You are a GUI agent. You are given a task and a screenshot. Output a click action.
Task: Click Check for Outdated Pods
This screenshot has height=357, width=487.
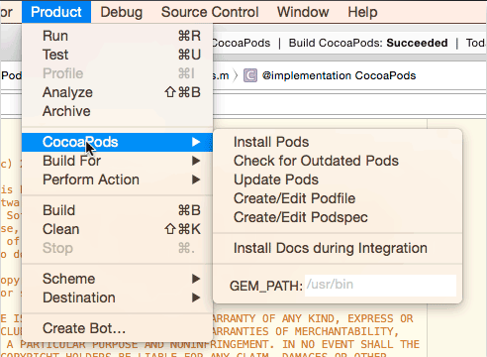click(x=338, y=161)
